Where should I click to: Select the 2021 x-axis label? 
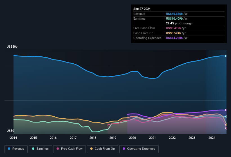152,138
